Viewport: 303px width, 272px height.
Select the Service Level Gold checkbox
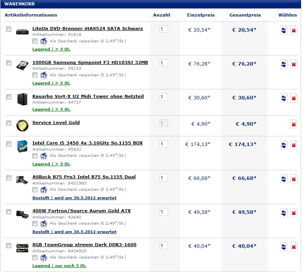coord(9,123)
